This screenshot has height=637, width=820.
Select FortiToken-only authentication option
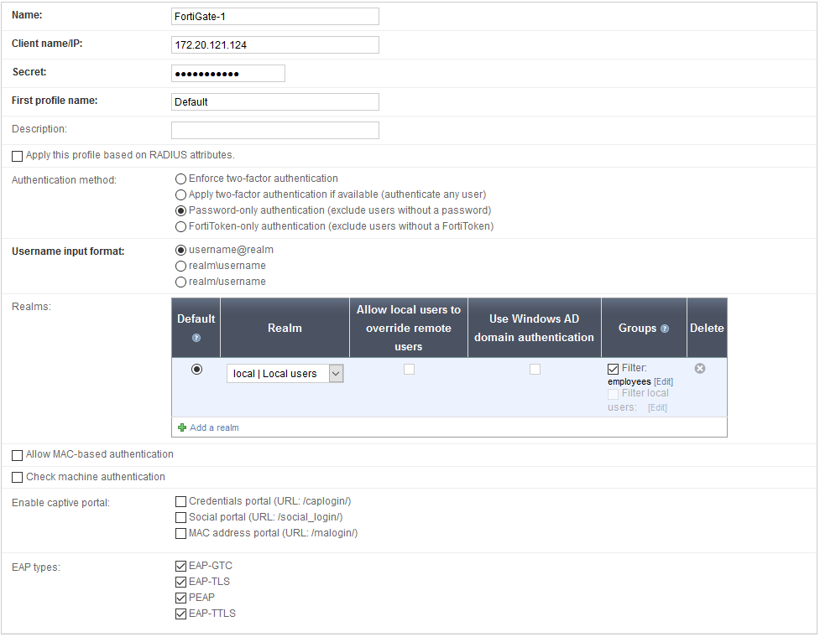point(181,226)
